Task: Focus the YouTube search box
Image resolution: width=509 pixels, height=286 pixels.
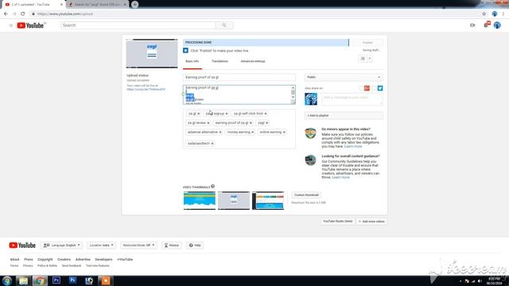Action: coord(138,25)
